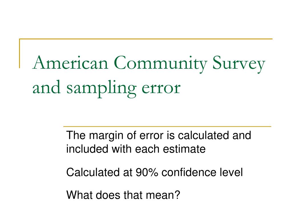Click the gold horizontal line above the title
The height and width of the screenshot is (219, 292).
pyautogui.click(x=146, y=39)
